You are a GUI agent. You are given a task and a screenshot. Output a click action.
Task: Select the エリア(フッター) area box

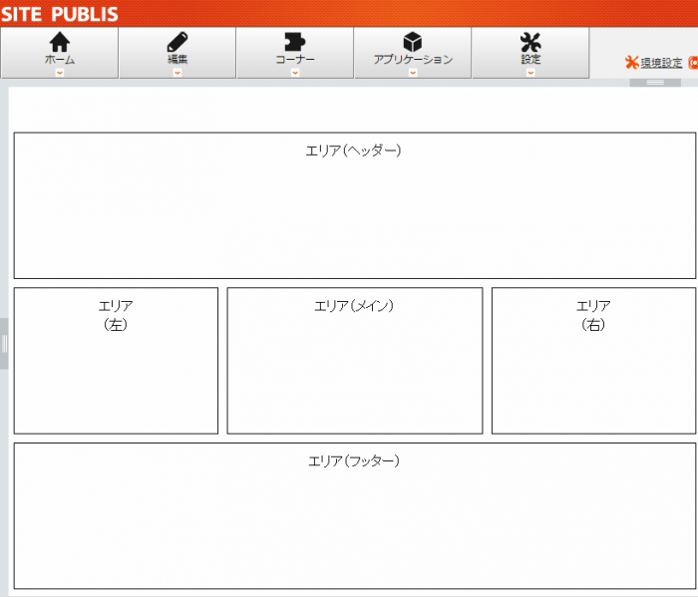point(355,516)
